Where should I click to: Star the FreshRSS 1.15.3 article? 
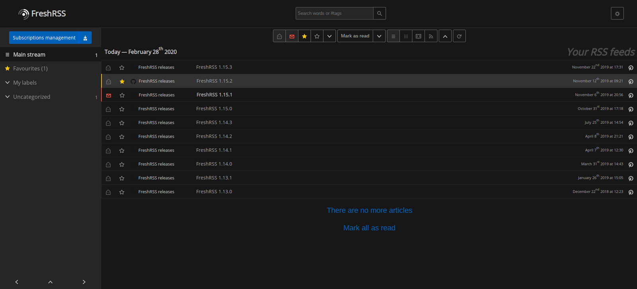point(122,67)
